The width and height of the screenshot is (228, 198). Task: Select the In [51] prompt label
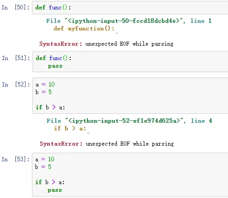click(16, 58)
